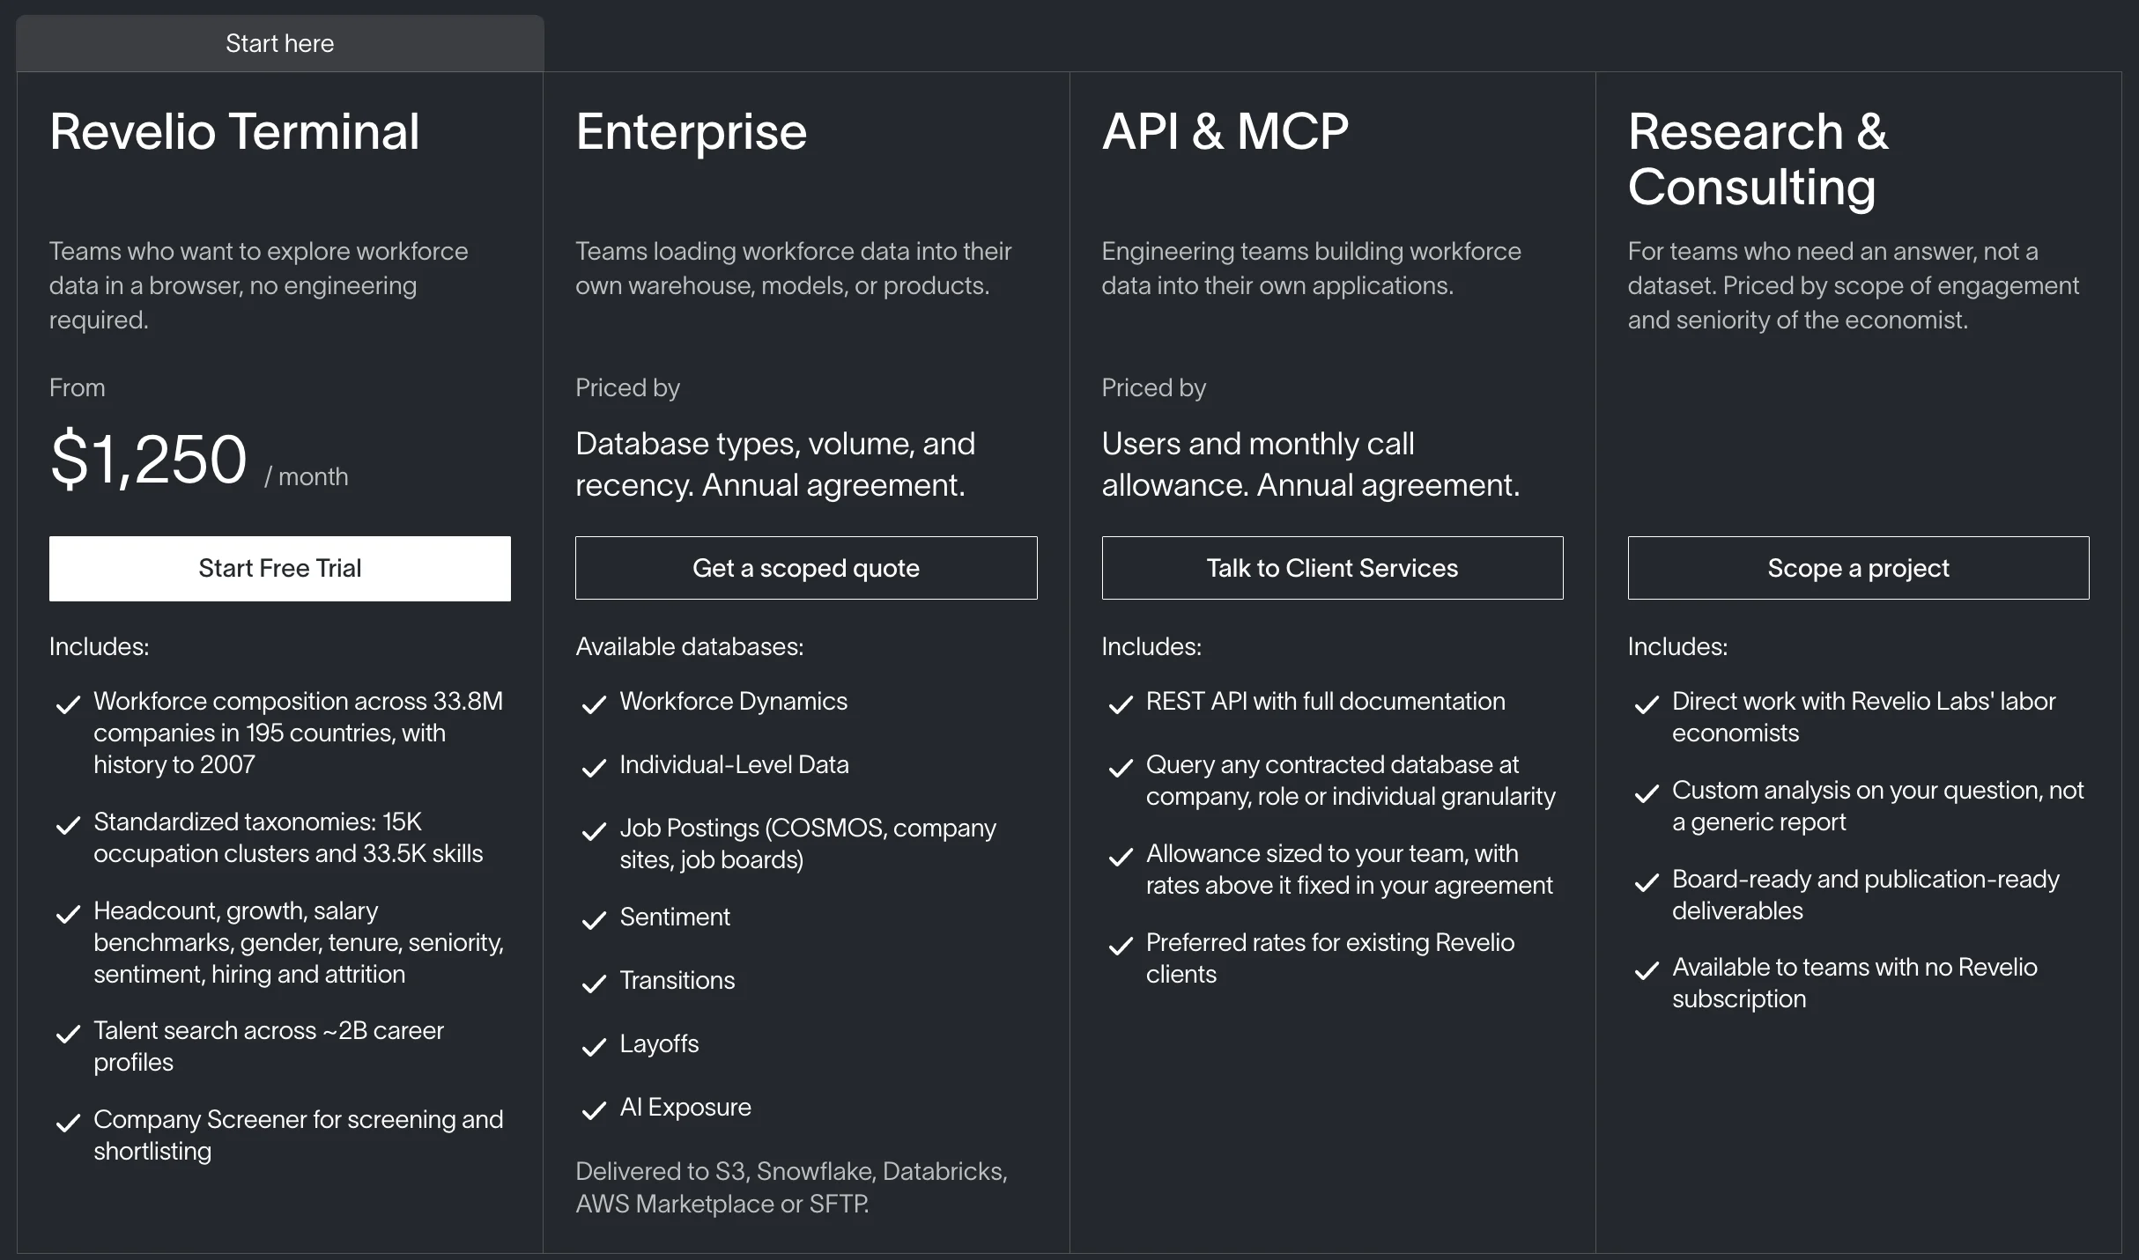This screenshot has width=2139, height=1260.
Task: Click the Scope a project button
Action: tap(1858, 568)
